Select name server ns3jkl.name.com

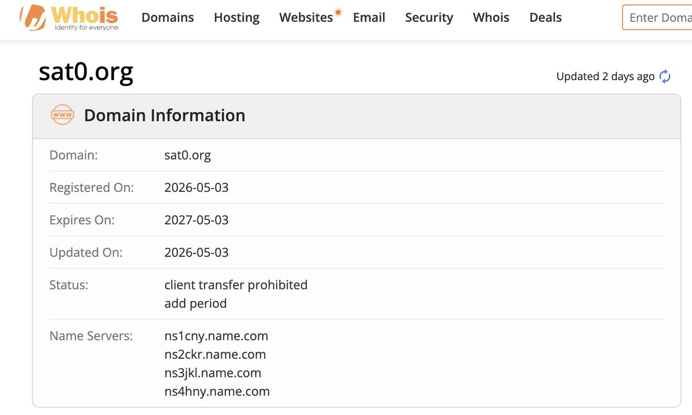click(213, 373)
